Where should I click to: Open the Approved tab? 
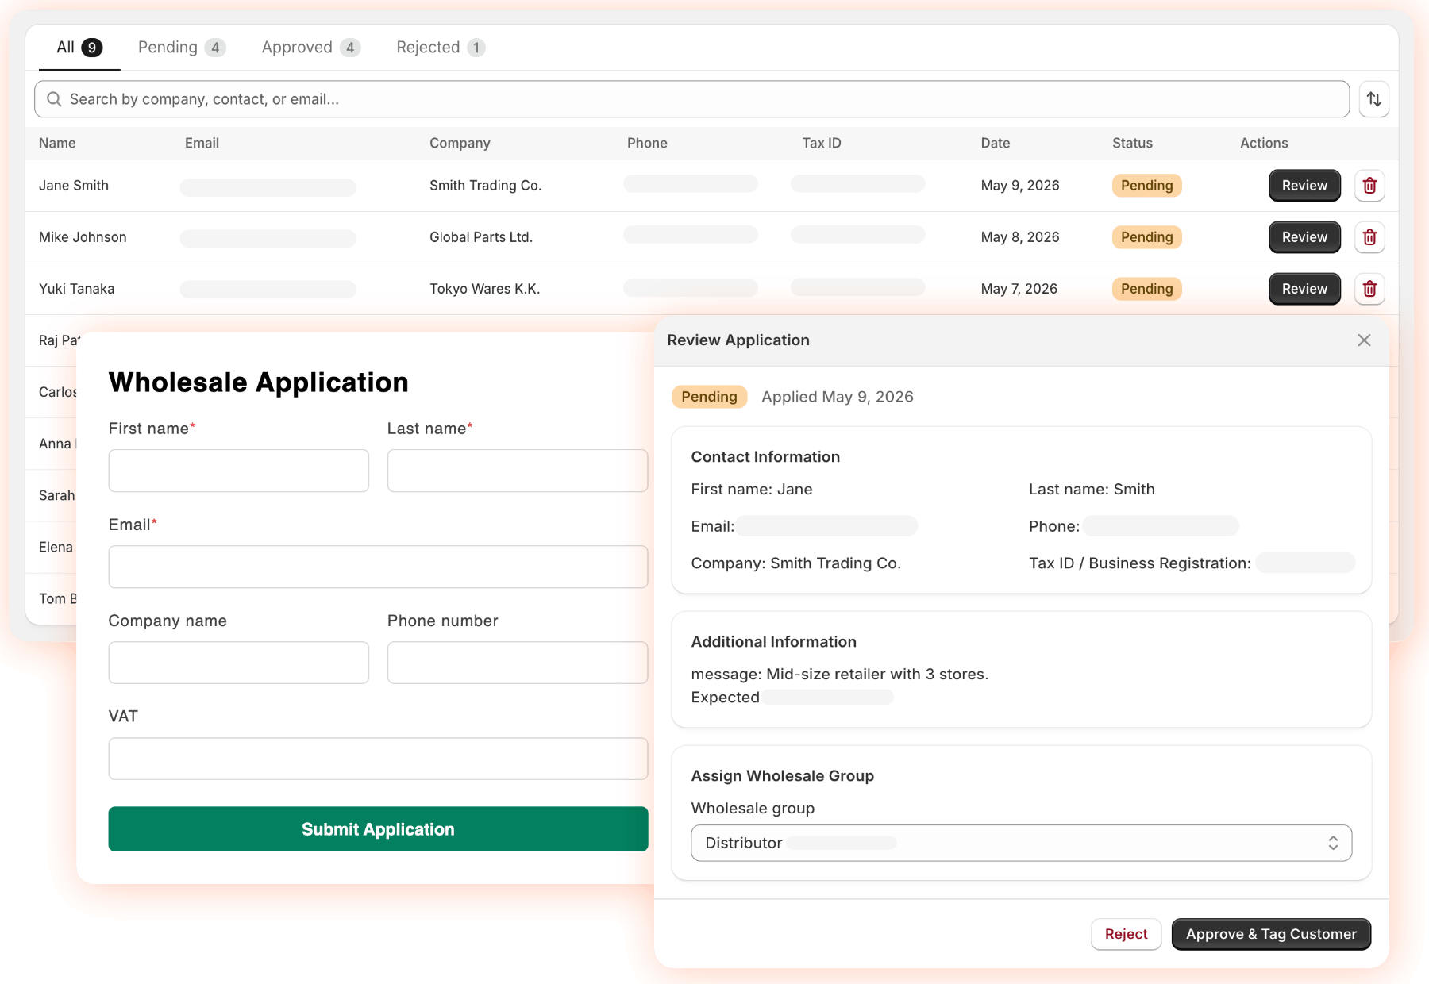[311, 48]
